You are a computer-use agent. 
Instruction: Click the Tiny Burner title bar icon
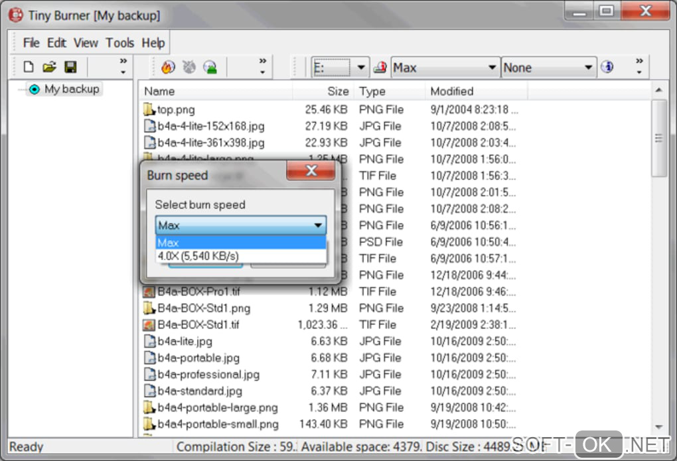click(16, 15)
